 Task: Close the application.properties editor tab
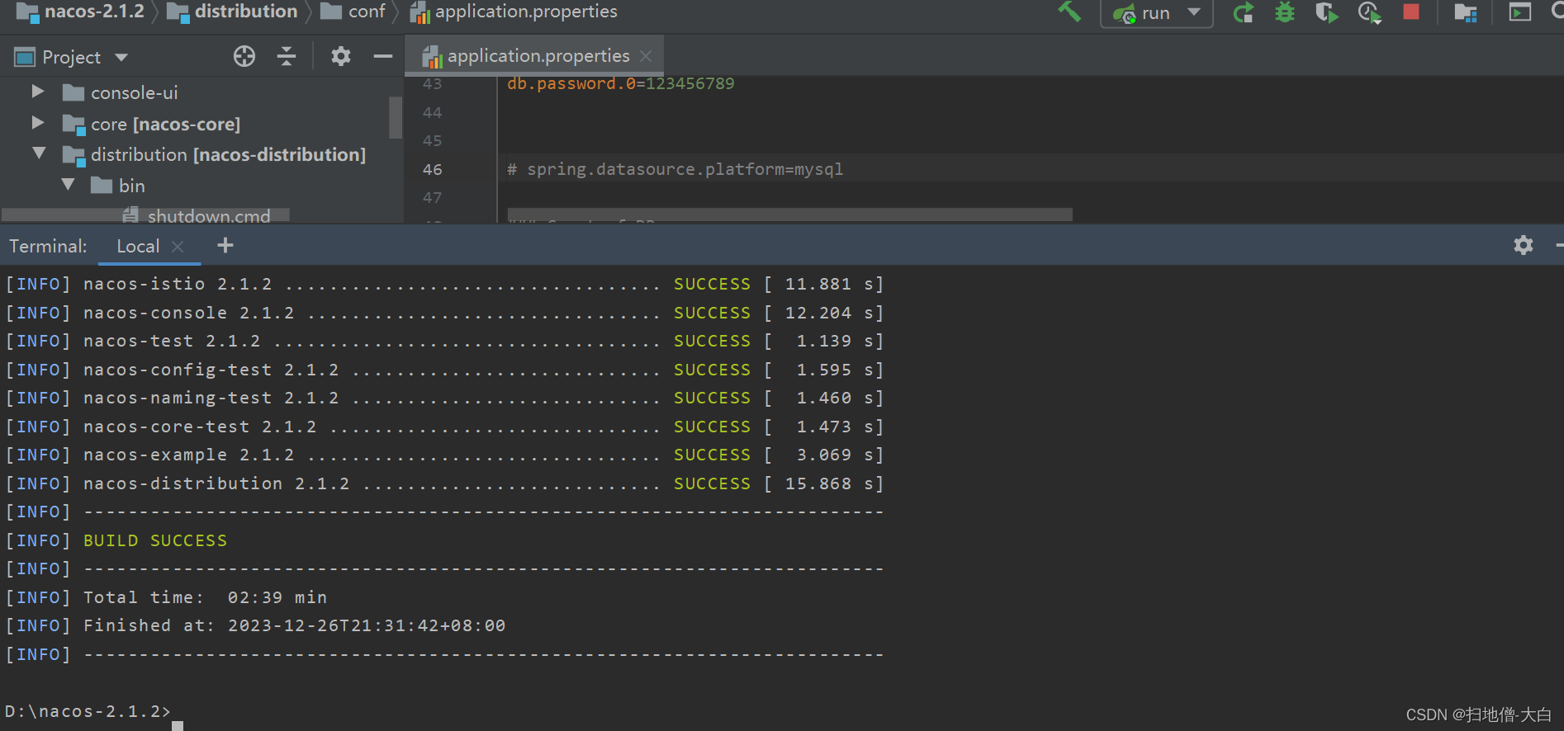646,56
